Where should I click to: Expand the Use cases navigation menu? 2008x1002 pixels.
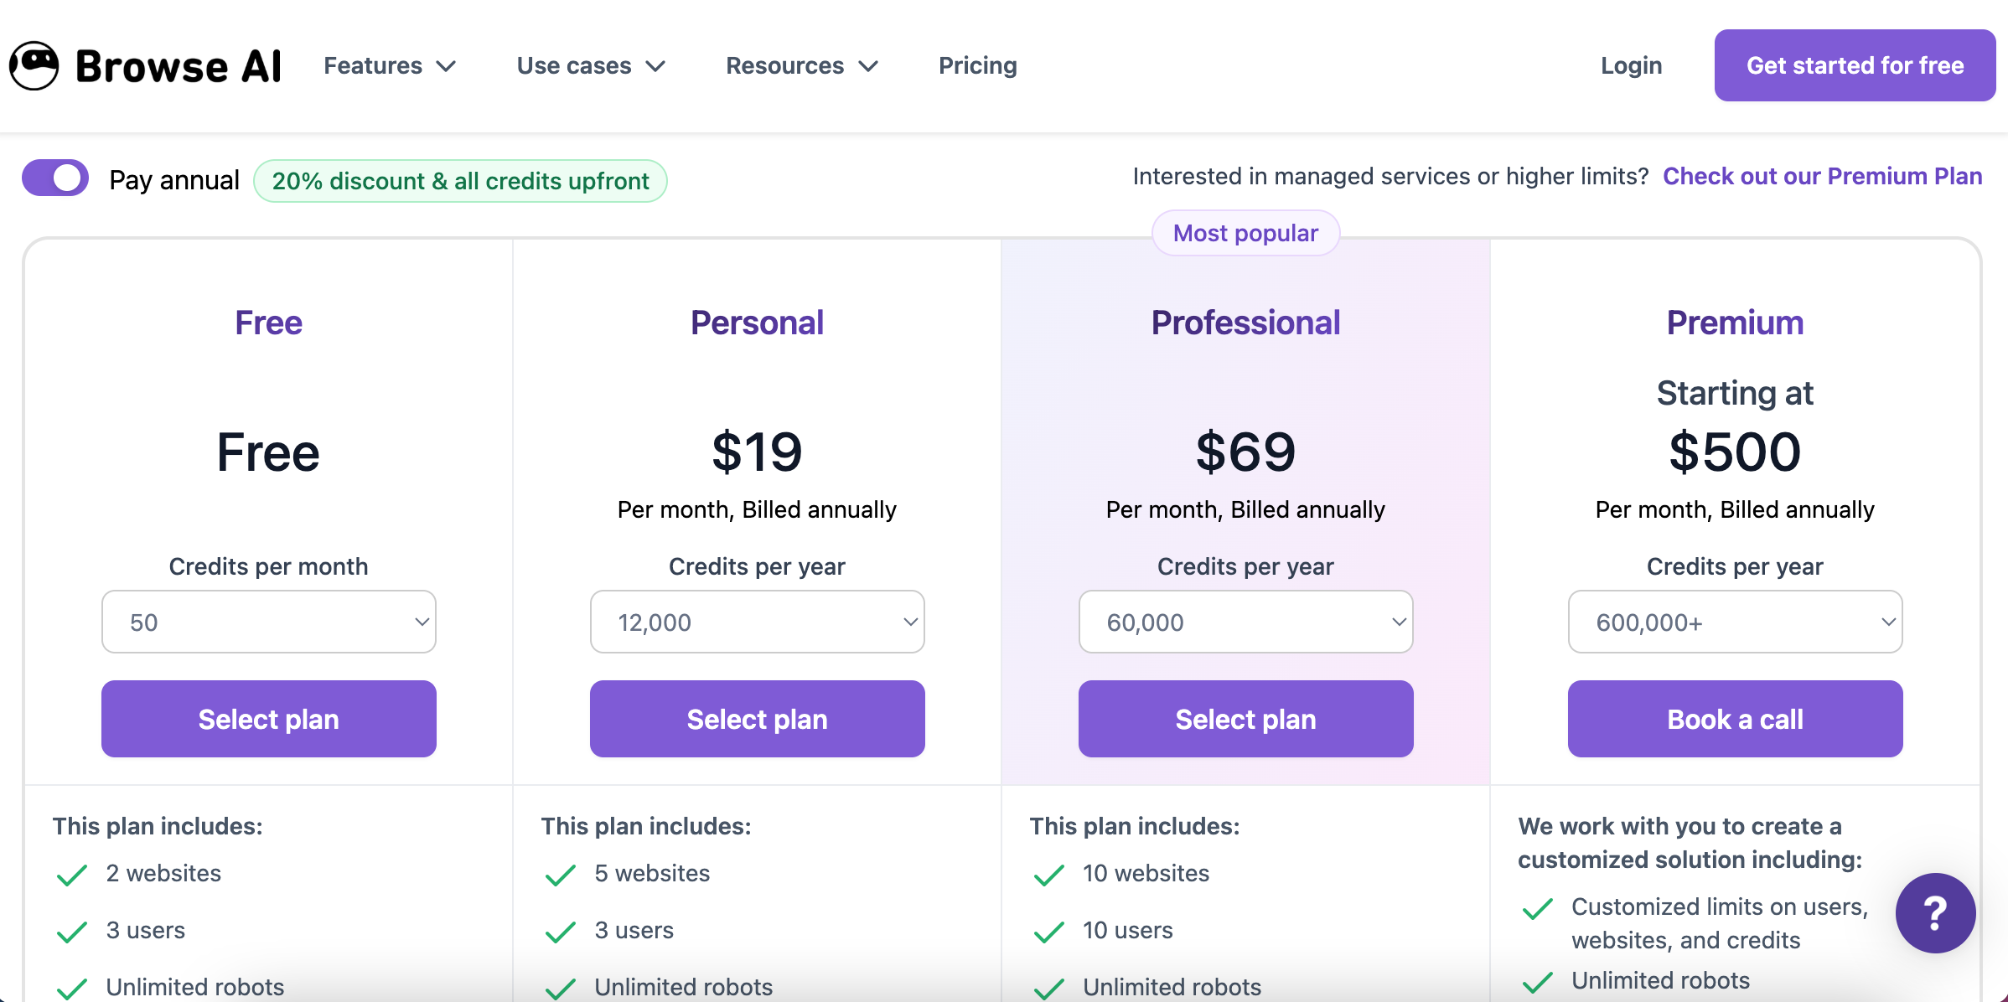[591, 65]
